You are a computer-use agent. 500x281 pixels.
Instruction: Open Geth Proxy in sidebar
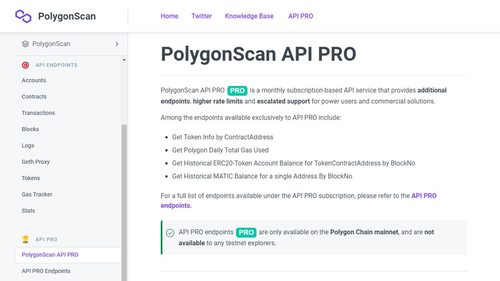pyautogui.click(x=36, y=162)
